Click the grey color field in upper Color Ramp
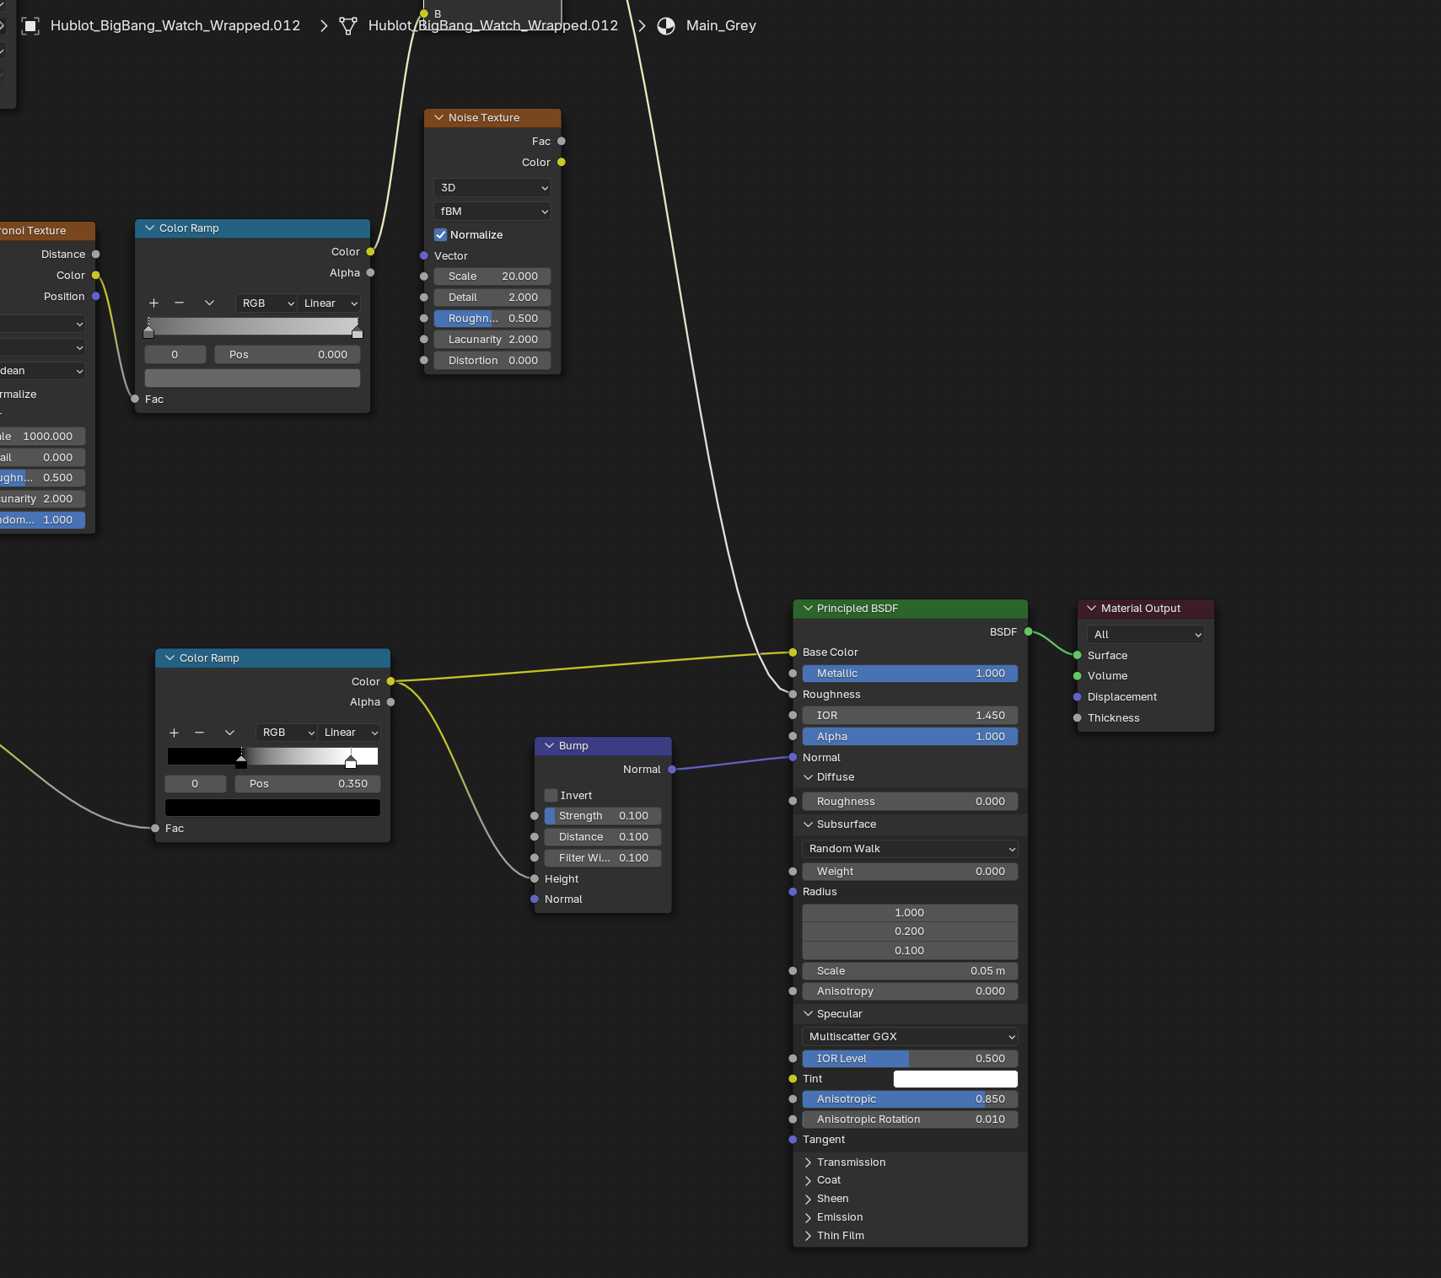 pos(252,379)
